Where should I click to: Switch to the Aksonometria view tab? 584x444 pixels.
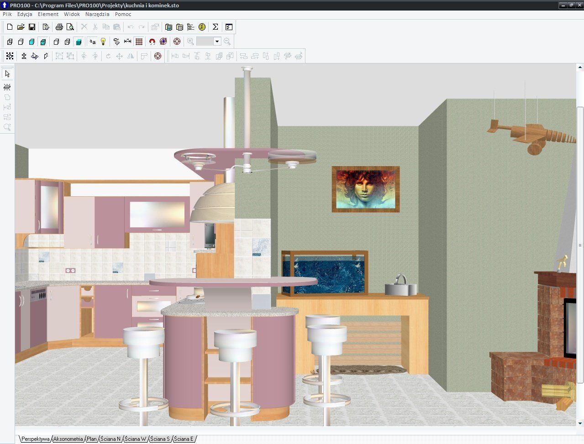tap(68, 439)
